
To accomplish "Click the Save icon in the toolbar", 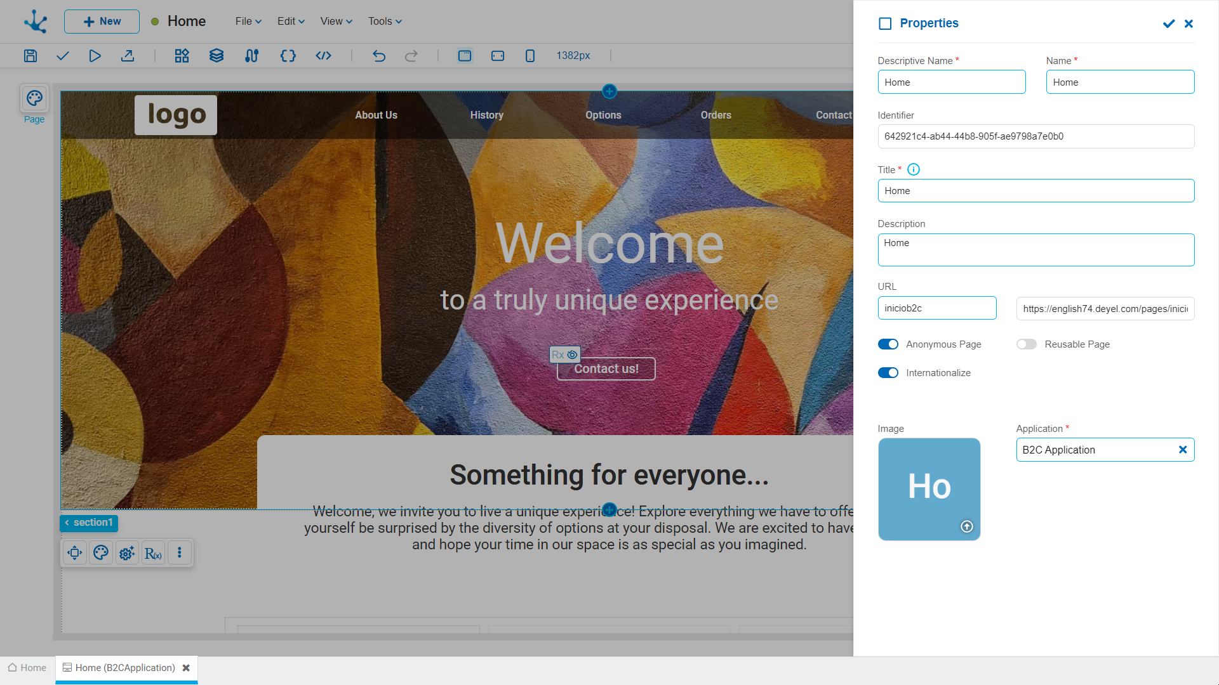I will [x=30, y=56].
